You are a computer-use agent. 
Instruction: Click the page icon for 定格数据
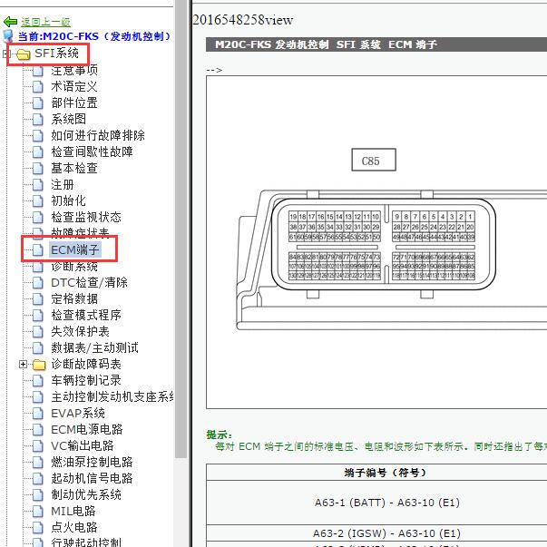[38, 299]
